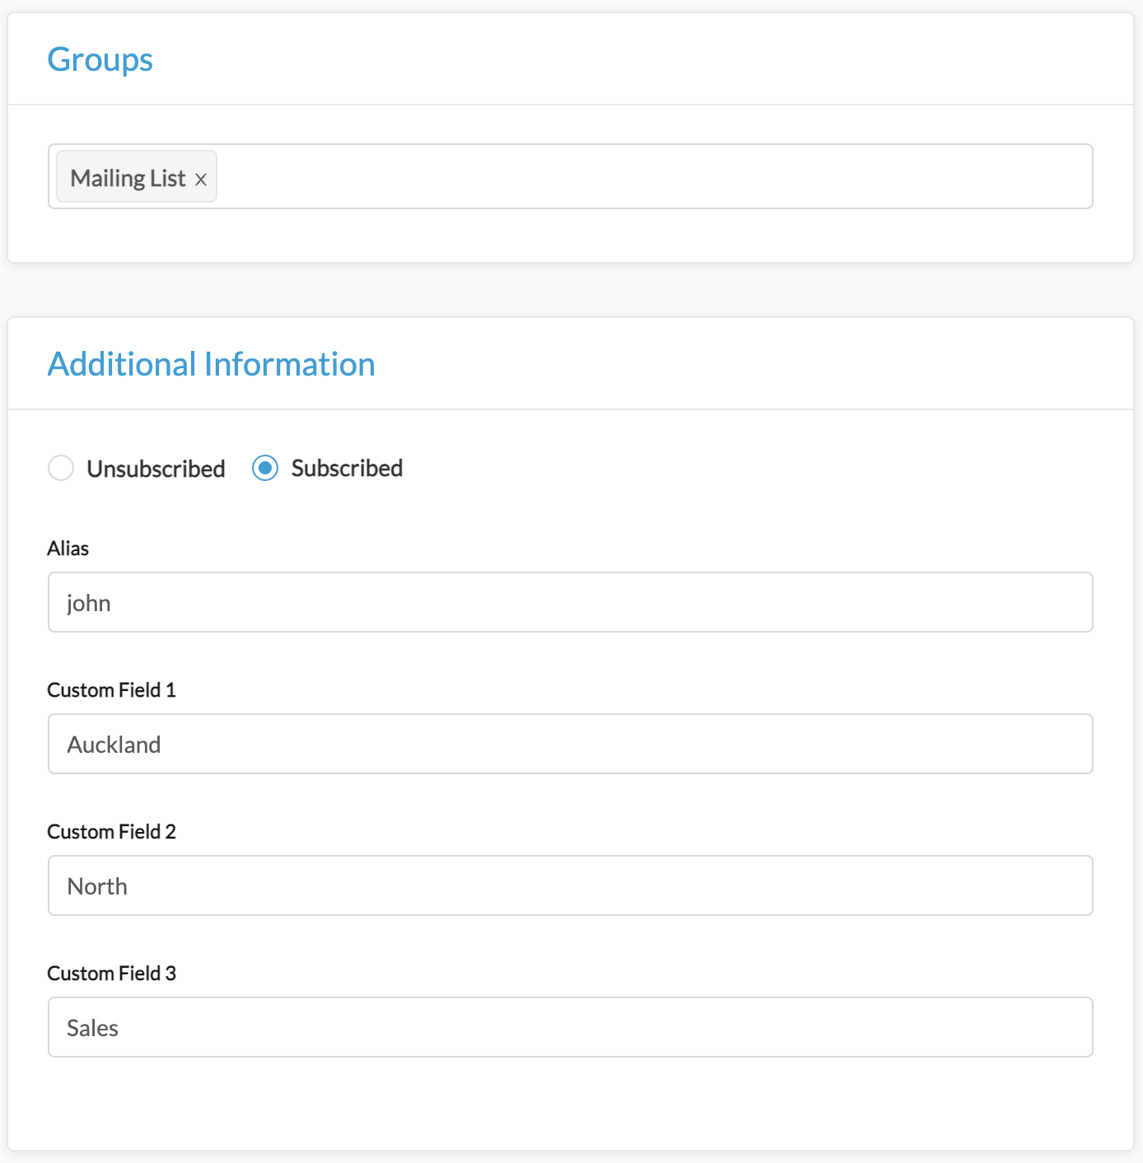The height and width of the screenshot is (1163, 1143).
Task: Click the Custom Field 2 input showing North
Action: pyautogui.click(x=571, y=885)
